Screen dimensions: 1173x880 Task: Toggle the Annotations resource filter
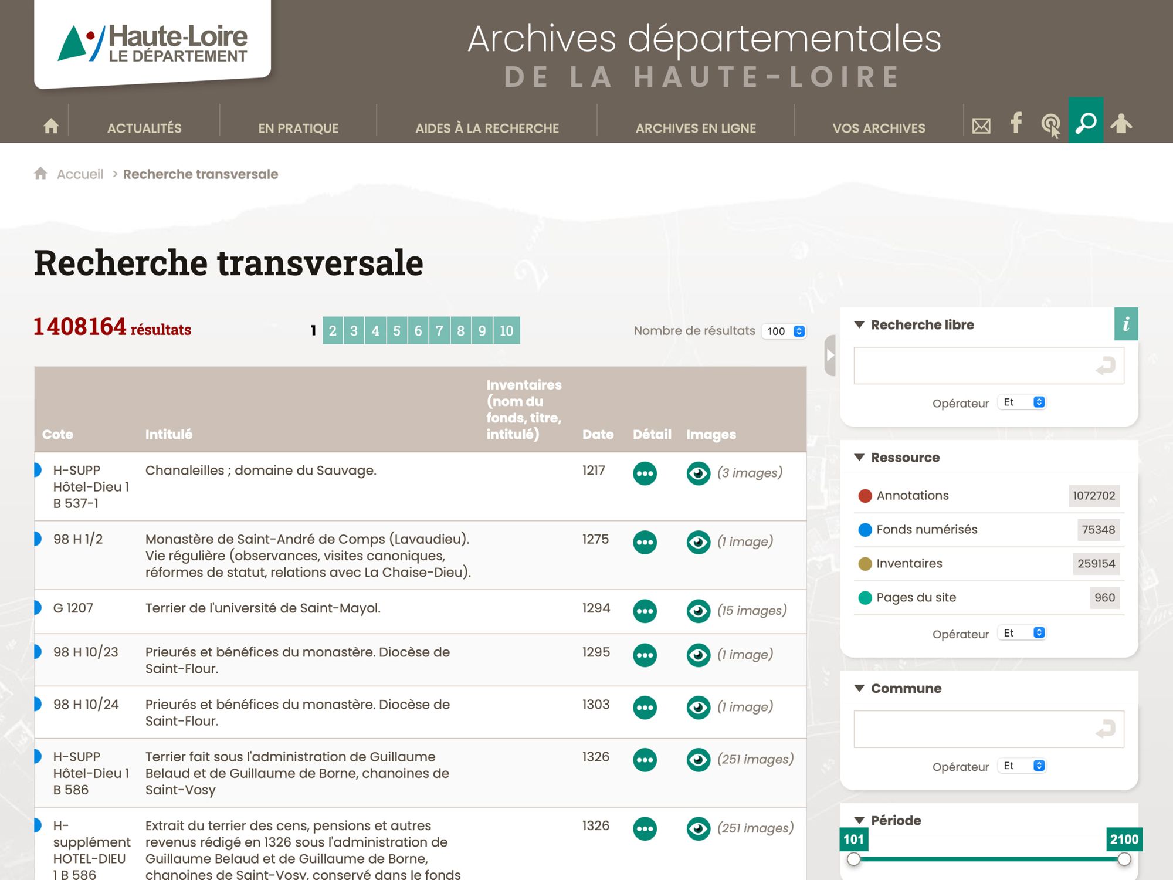tap(912, 496)
